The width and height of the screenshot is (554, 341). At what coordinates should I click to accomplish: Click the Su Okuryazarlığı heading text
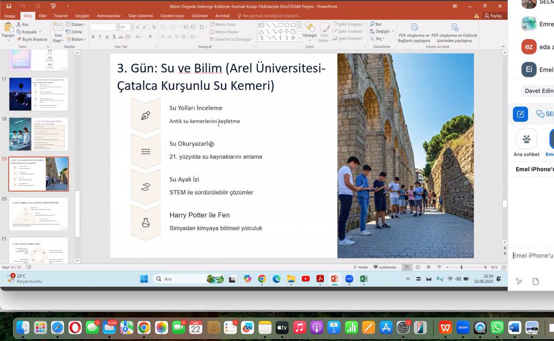pyautogui.click(x=192, y=144)
